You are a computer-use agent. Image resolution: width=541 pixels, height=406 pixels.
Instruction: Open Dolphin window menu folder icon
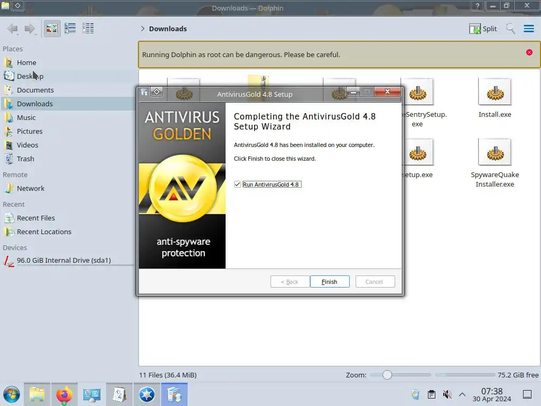coord(5,5)
